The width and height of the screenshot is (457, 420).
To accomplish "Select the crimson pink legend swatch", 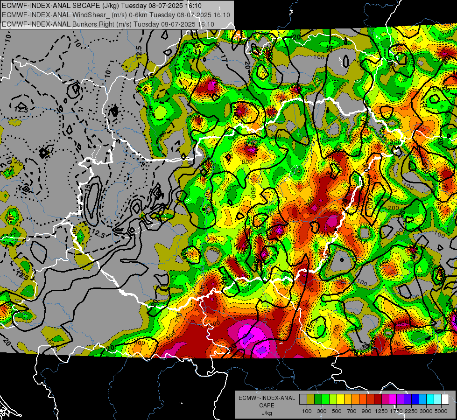I will 385,399.
